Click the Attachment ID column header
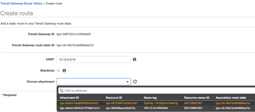Screen dimensions: 255x112 pyautogui.click(x=69, y=98)
